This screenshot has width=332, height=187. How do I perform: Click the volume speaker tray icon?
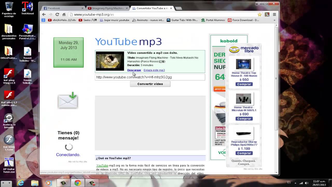307,183
